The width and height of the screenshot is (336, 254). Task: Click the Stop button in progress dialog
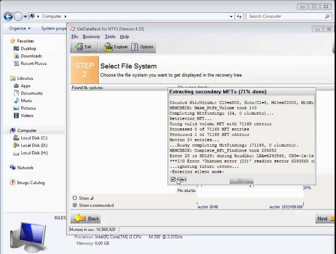click(x=241, y=181)
